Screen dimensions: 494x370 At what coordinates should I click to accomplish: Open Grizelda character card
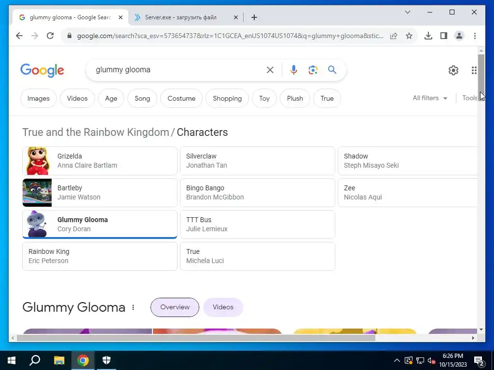(x=100, y=161)
